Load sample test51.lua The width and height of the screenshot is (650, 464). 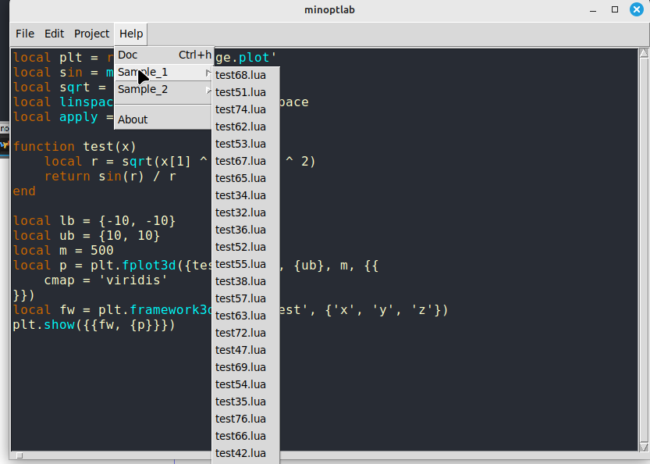pyautogui.click(x=245, y=92)
